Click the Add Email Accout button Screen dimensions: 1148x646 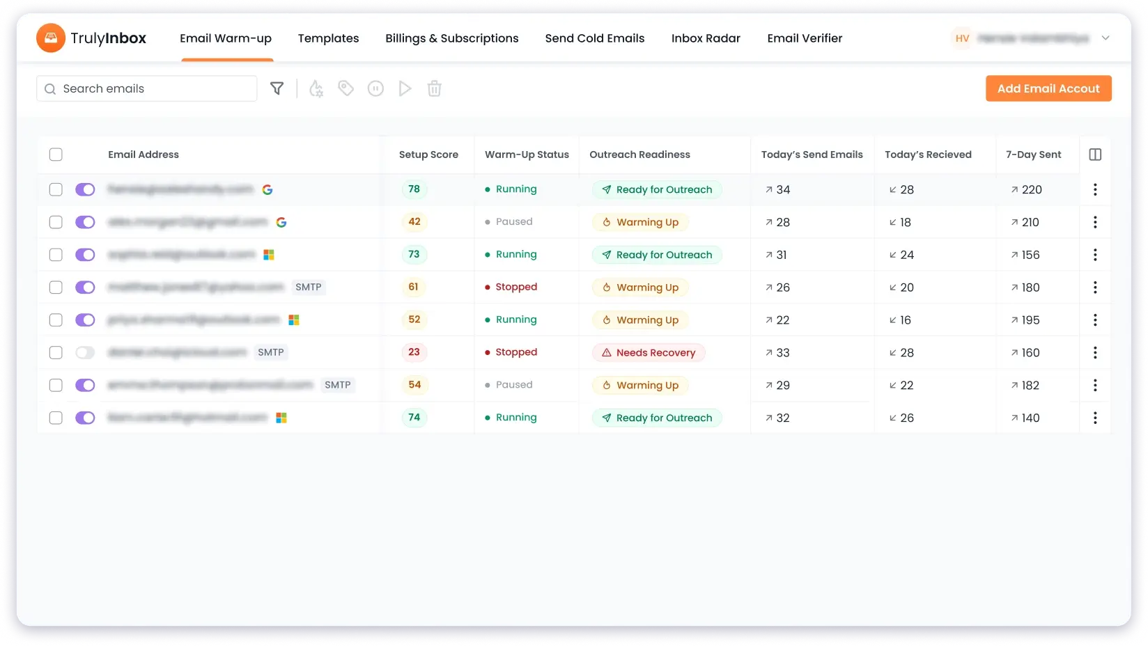[x=1048, y=88]
